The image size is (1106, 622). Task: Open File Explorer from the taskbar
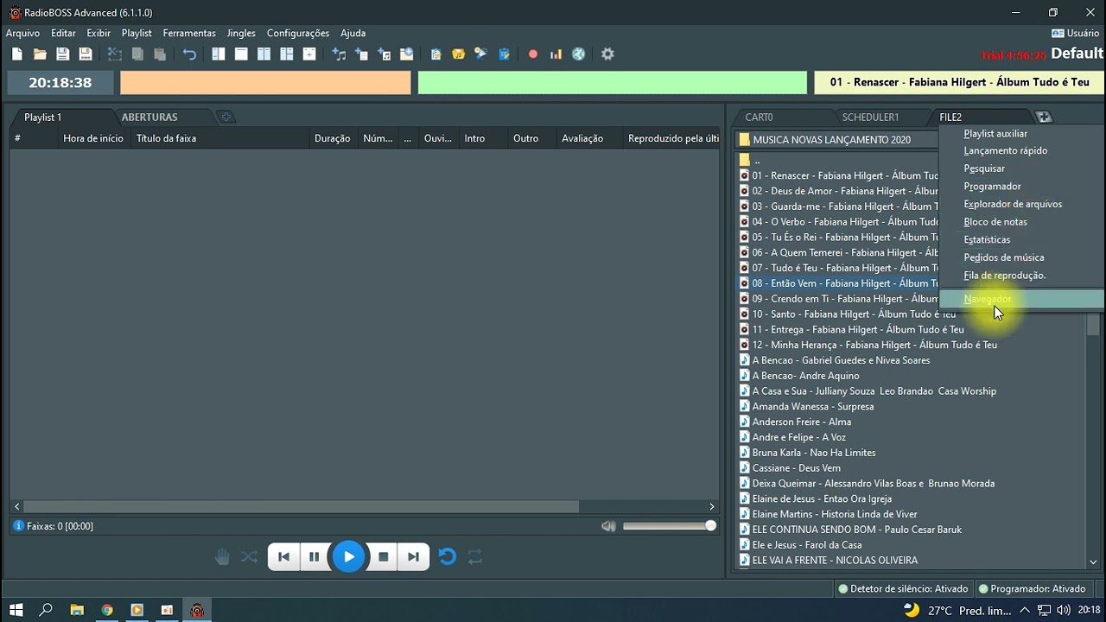pyautogui.click(x=77, y=610)
